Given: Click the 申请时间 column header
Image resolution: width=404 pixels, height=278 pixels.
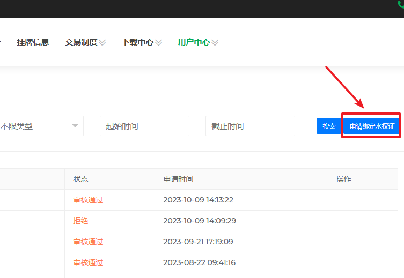Looking at the screenshot, I should pyautogui.click(x=178, y=179).
